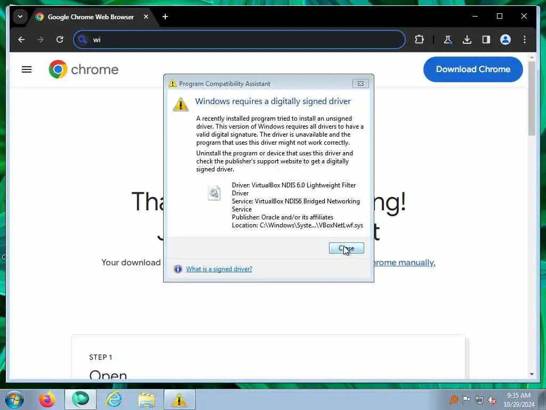Open Chrome Labs flask icon

click(448, 40)
